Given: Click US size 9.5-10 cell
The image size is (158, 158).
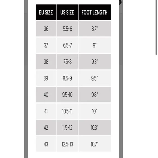Looking at the screenshot, I should 67,95.
